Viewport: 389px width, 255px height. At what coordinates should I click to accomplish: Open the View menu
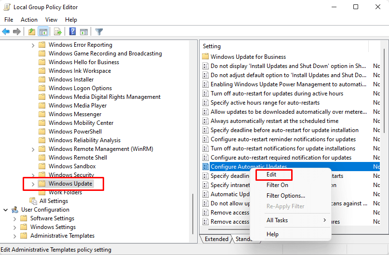[x=51, y=20]
